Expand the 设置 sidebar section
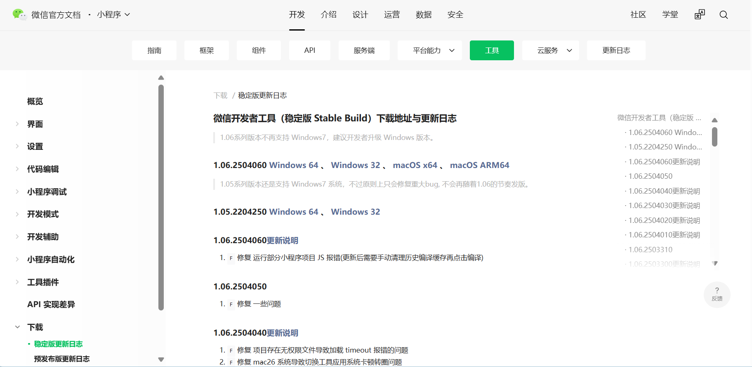 coord(17,146)
